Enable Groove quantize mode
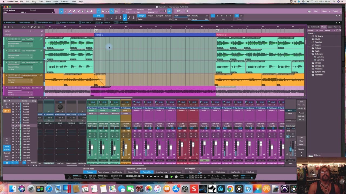Viewport: 346px width, 194px height. click(x=98, y=19)
